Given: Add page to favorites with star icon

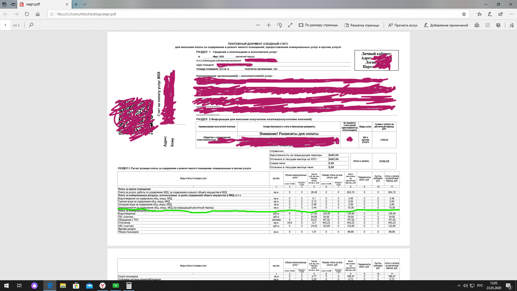Looking at the screenshot, I should pyautogui.click(x=465, y=14).
